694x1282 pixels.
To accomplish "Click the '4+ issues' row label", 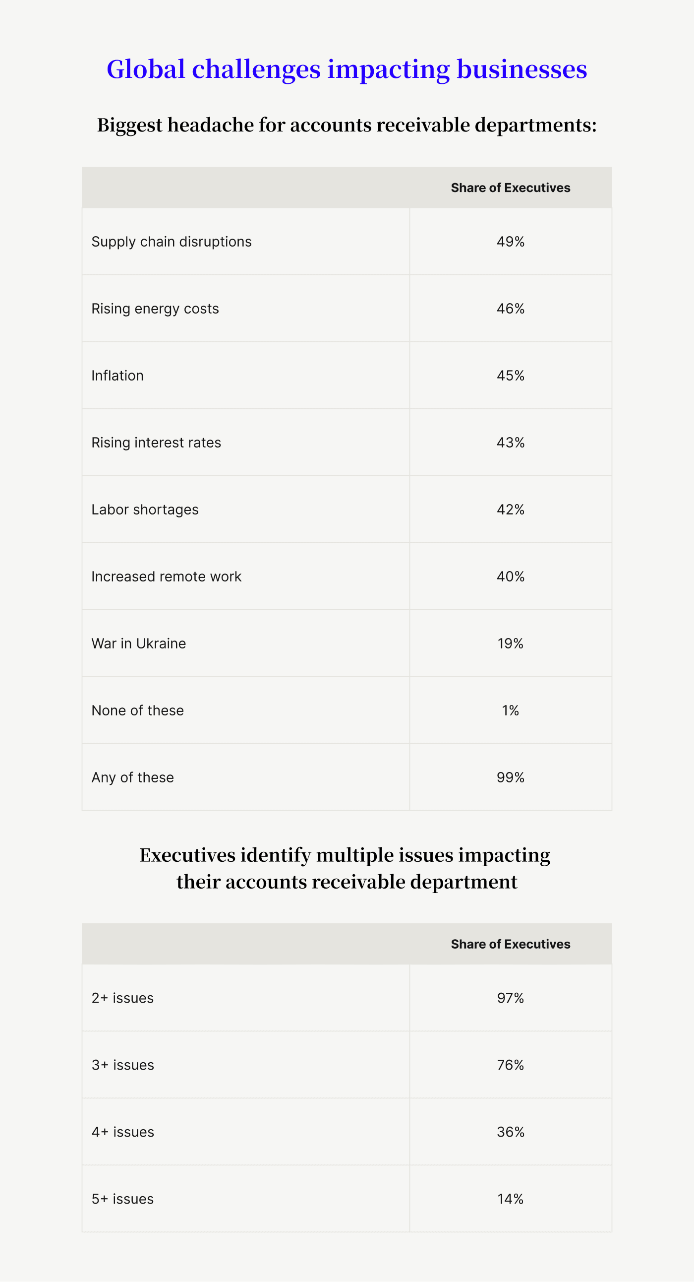I will [123, 1132].
